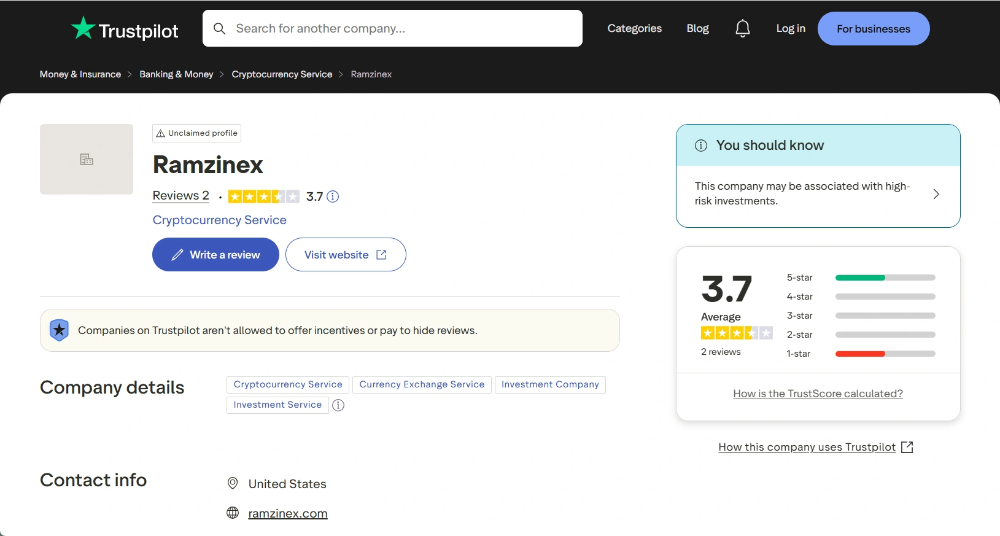Click the Investment Company tag

pyautogui.click(x=550, y=385)
